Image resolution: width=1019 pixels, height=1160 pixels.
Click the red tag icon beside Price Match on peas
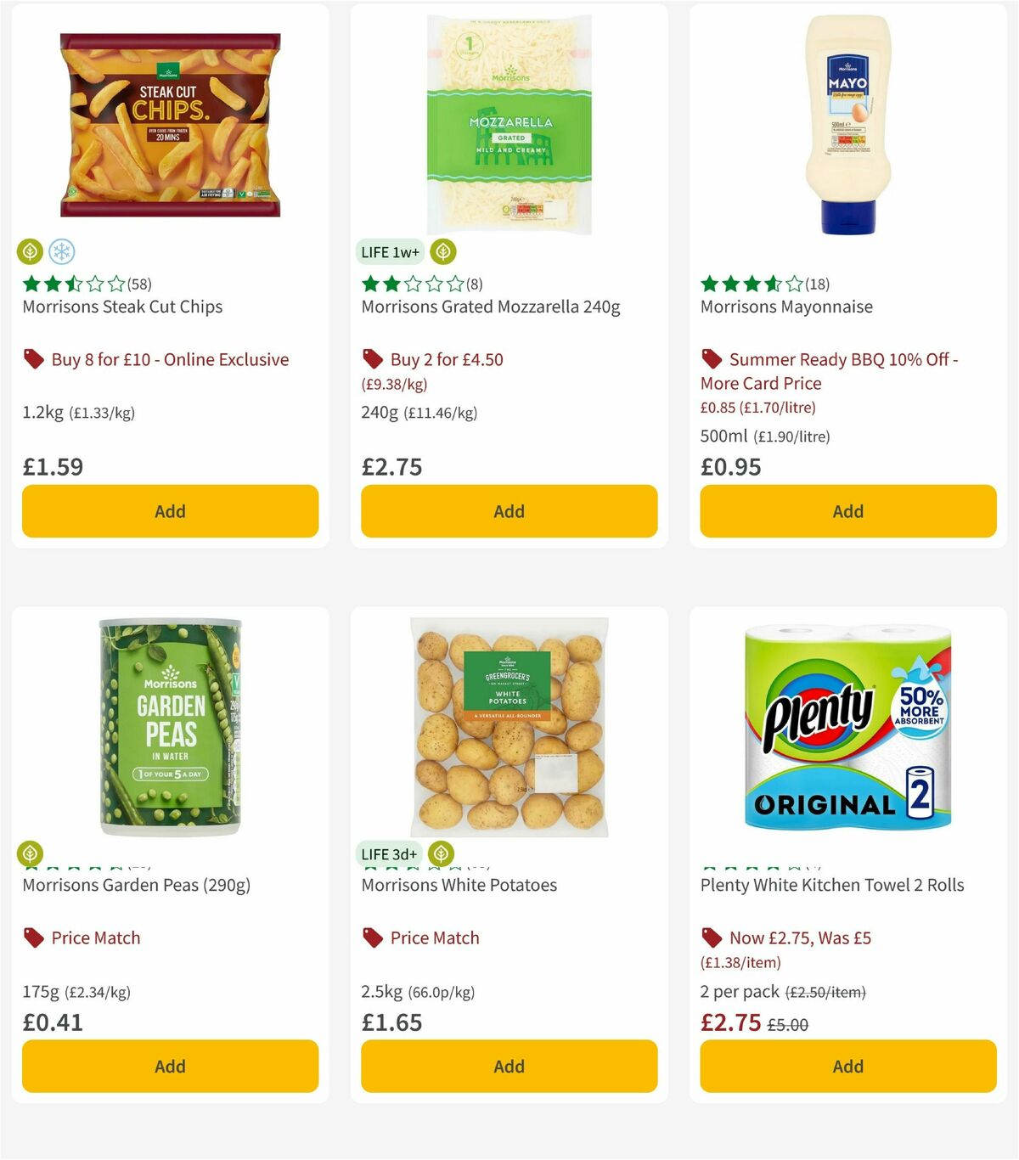pyautogui.click(x=32, y=938)
